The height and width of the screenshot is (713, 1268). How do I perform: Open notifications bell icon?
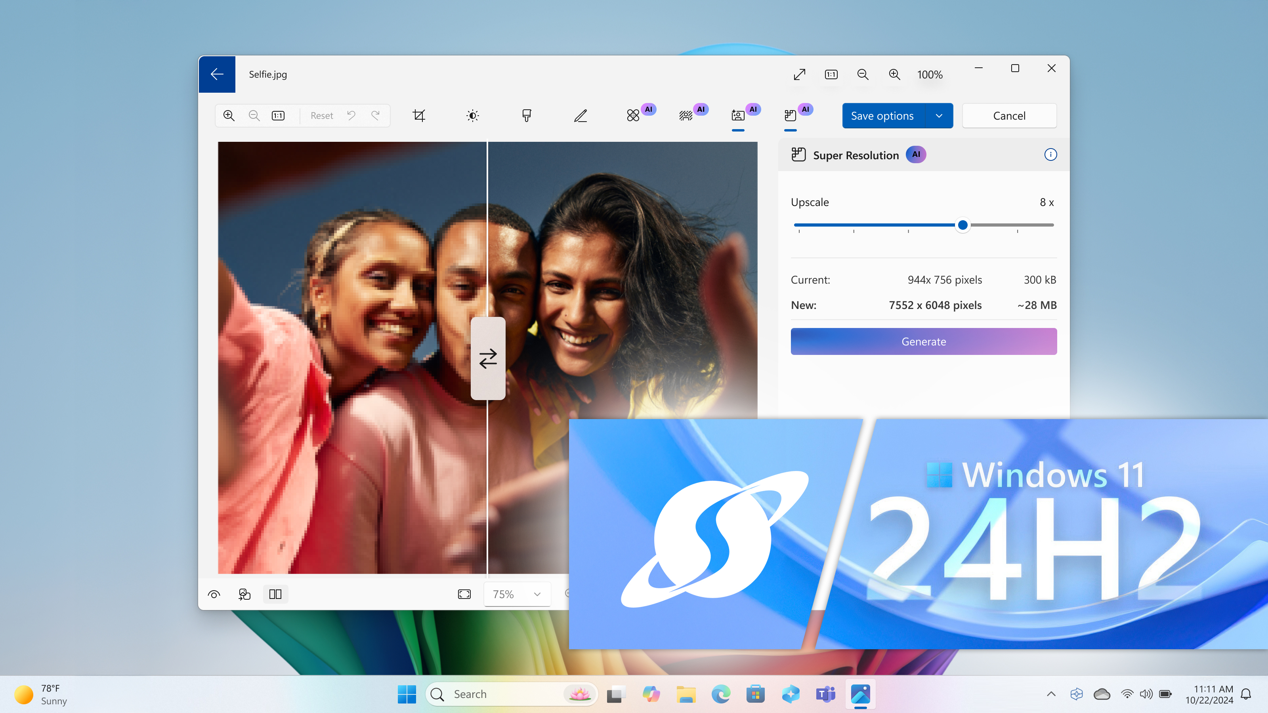[1246, 694]
